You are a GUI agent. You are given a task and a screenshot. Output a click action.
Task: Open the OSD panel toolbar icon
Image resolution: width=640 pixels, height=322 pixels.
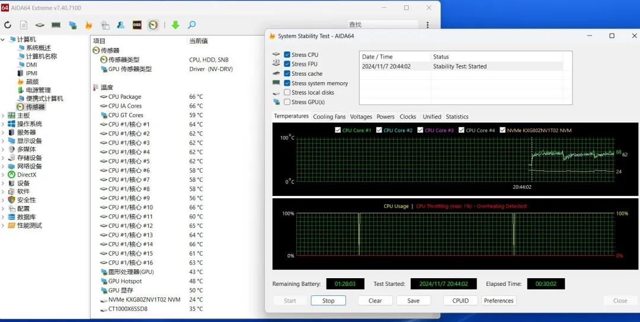[x=137, y=25]
